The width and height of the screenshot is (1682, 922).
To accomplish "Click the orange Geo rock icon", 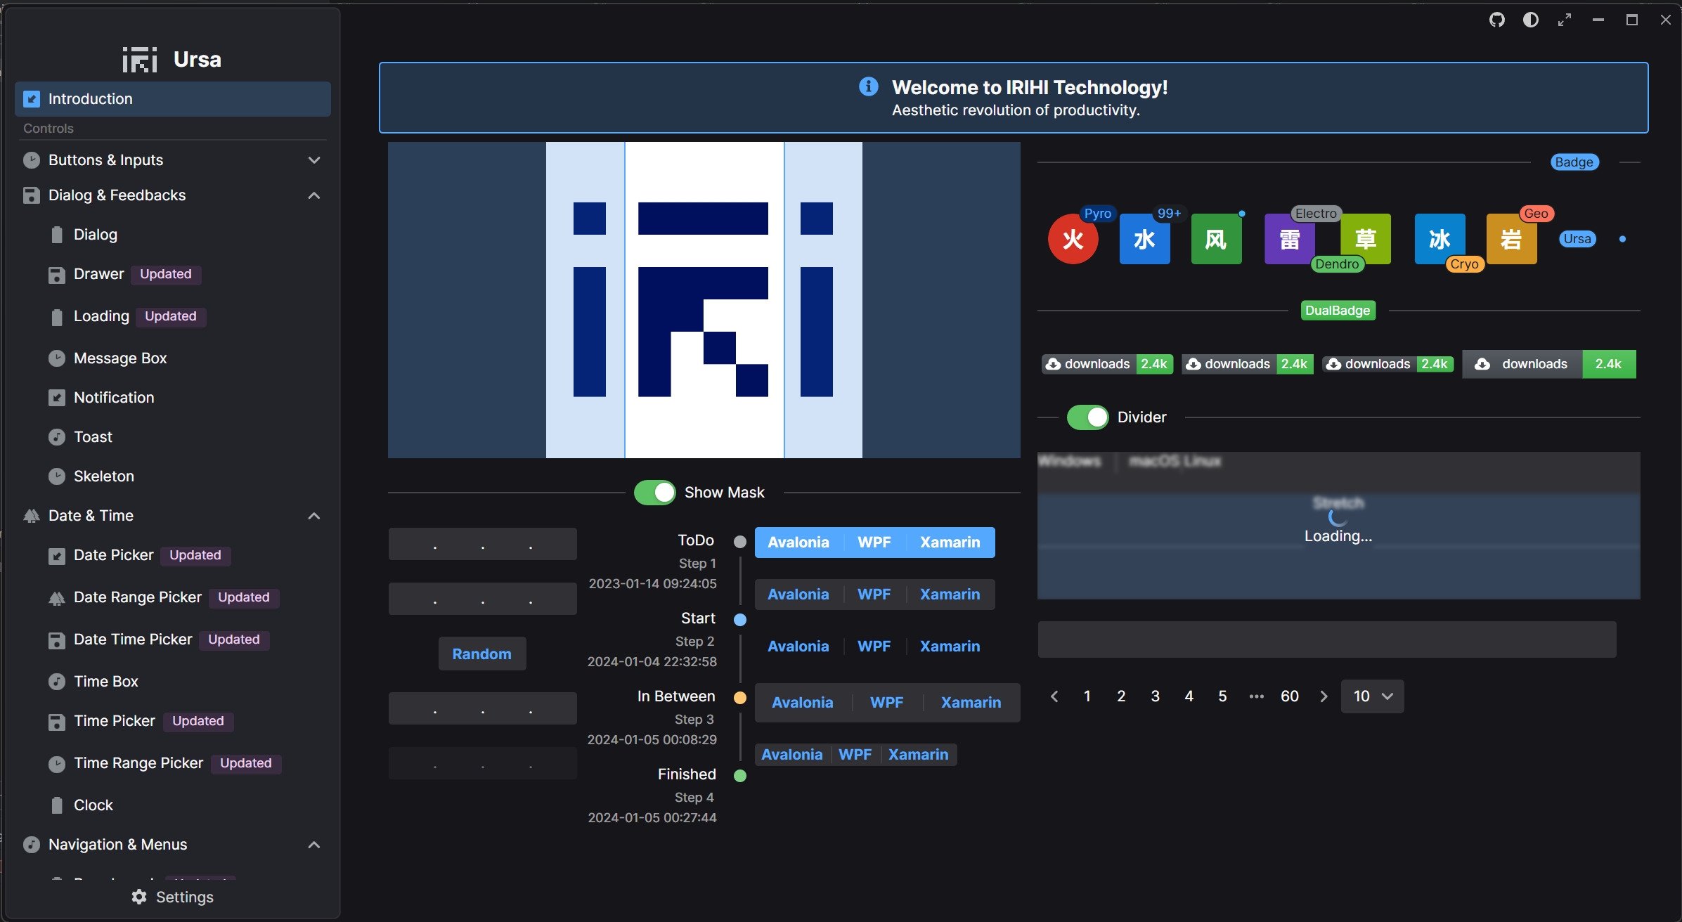I will (x=1511, y=240).
